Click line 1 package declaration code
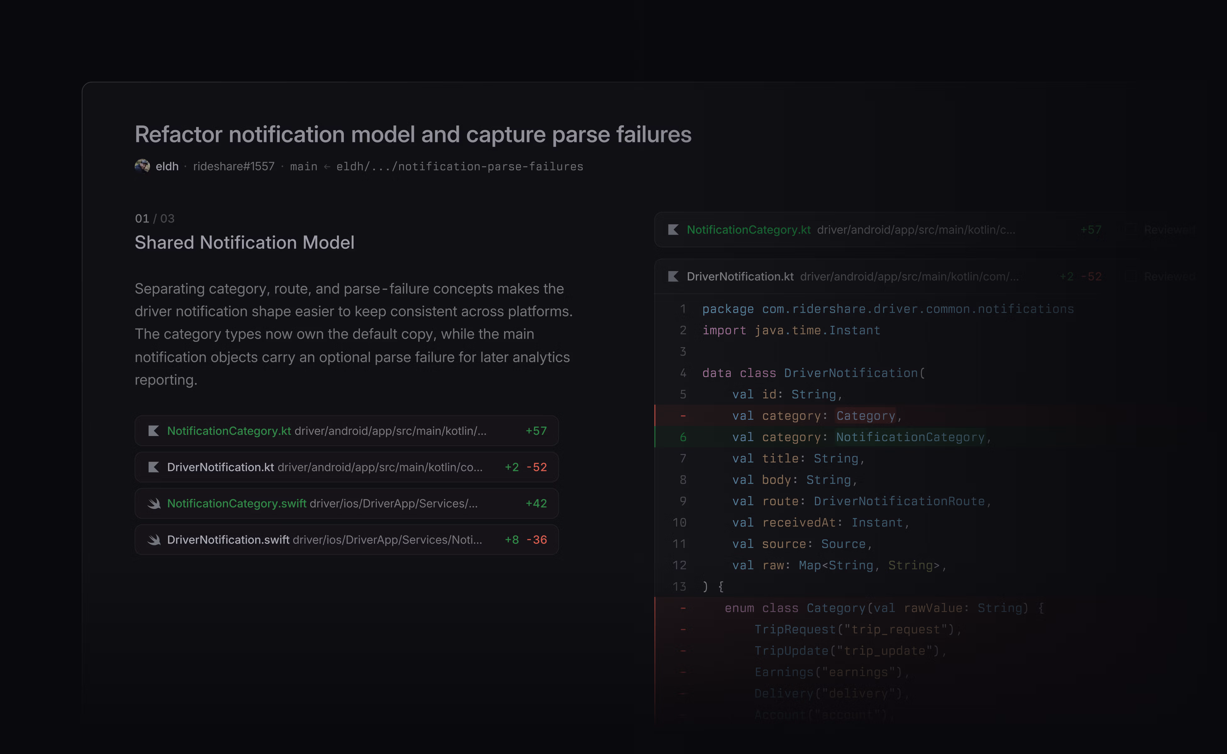This screenshot has width=1227, height=754. (x=888, y=309)
